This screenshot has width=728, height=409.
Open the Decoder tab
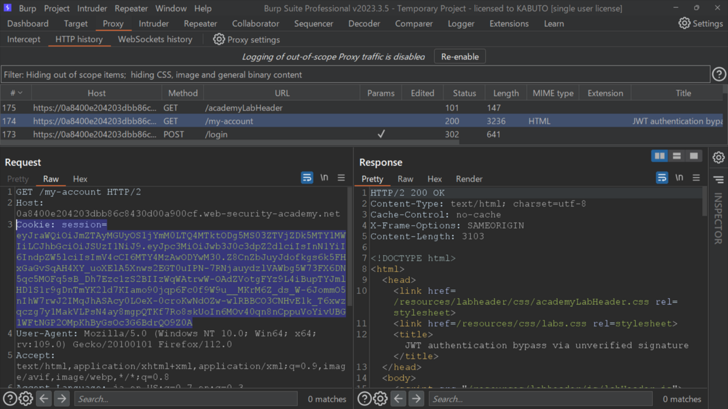pos(364,24)
